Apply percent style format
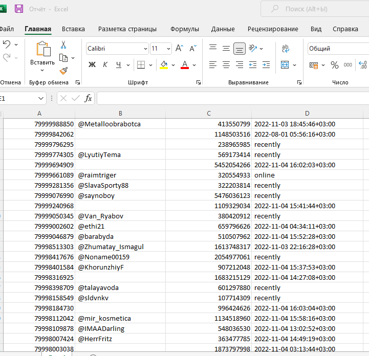 [334, 65]
